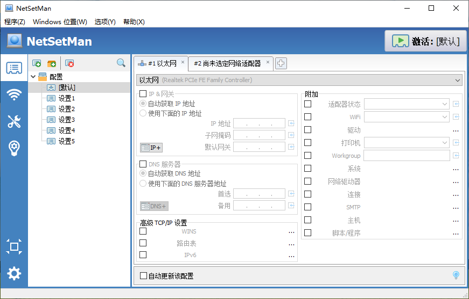Get current Workgroup value arrow
The width and height of the screenshot is (469, 299).
pyautogui.click(x=456, y=155)
